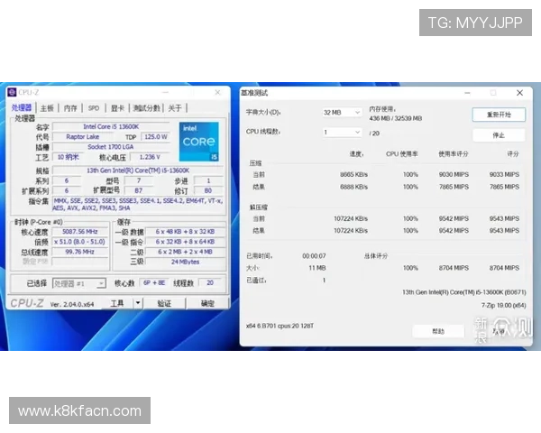This screenshot has width=541, height=433.
Task: Click the memory usage 436 MB / 32539 MB
Action: [396, 118]
